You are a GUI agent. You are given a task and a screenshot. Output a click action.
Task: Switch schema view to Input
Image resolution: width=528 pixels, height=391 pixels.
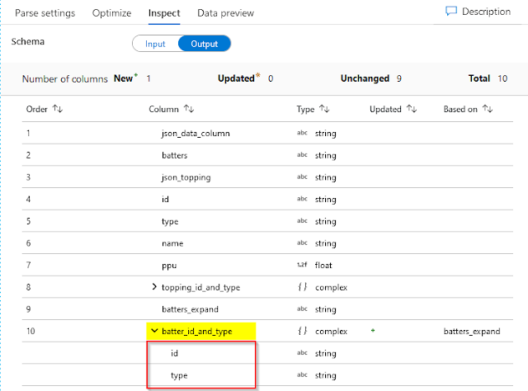click(x=155, y=44)
